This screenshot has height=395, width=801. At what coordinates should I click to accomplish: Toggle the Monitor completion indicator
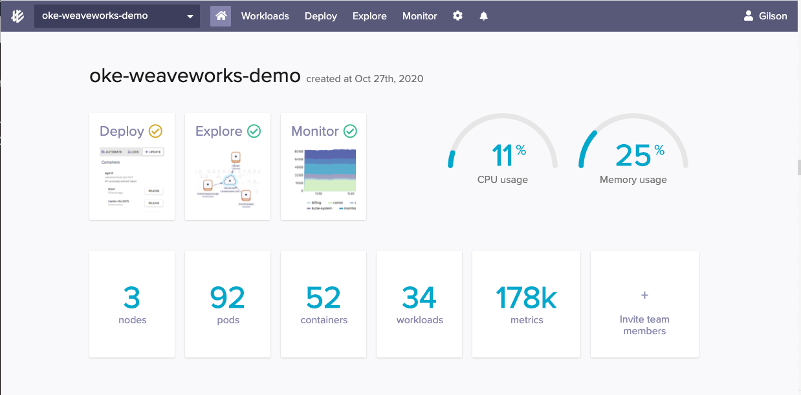point(351,130)
